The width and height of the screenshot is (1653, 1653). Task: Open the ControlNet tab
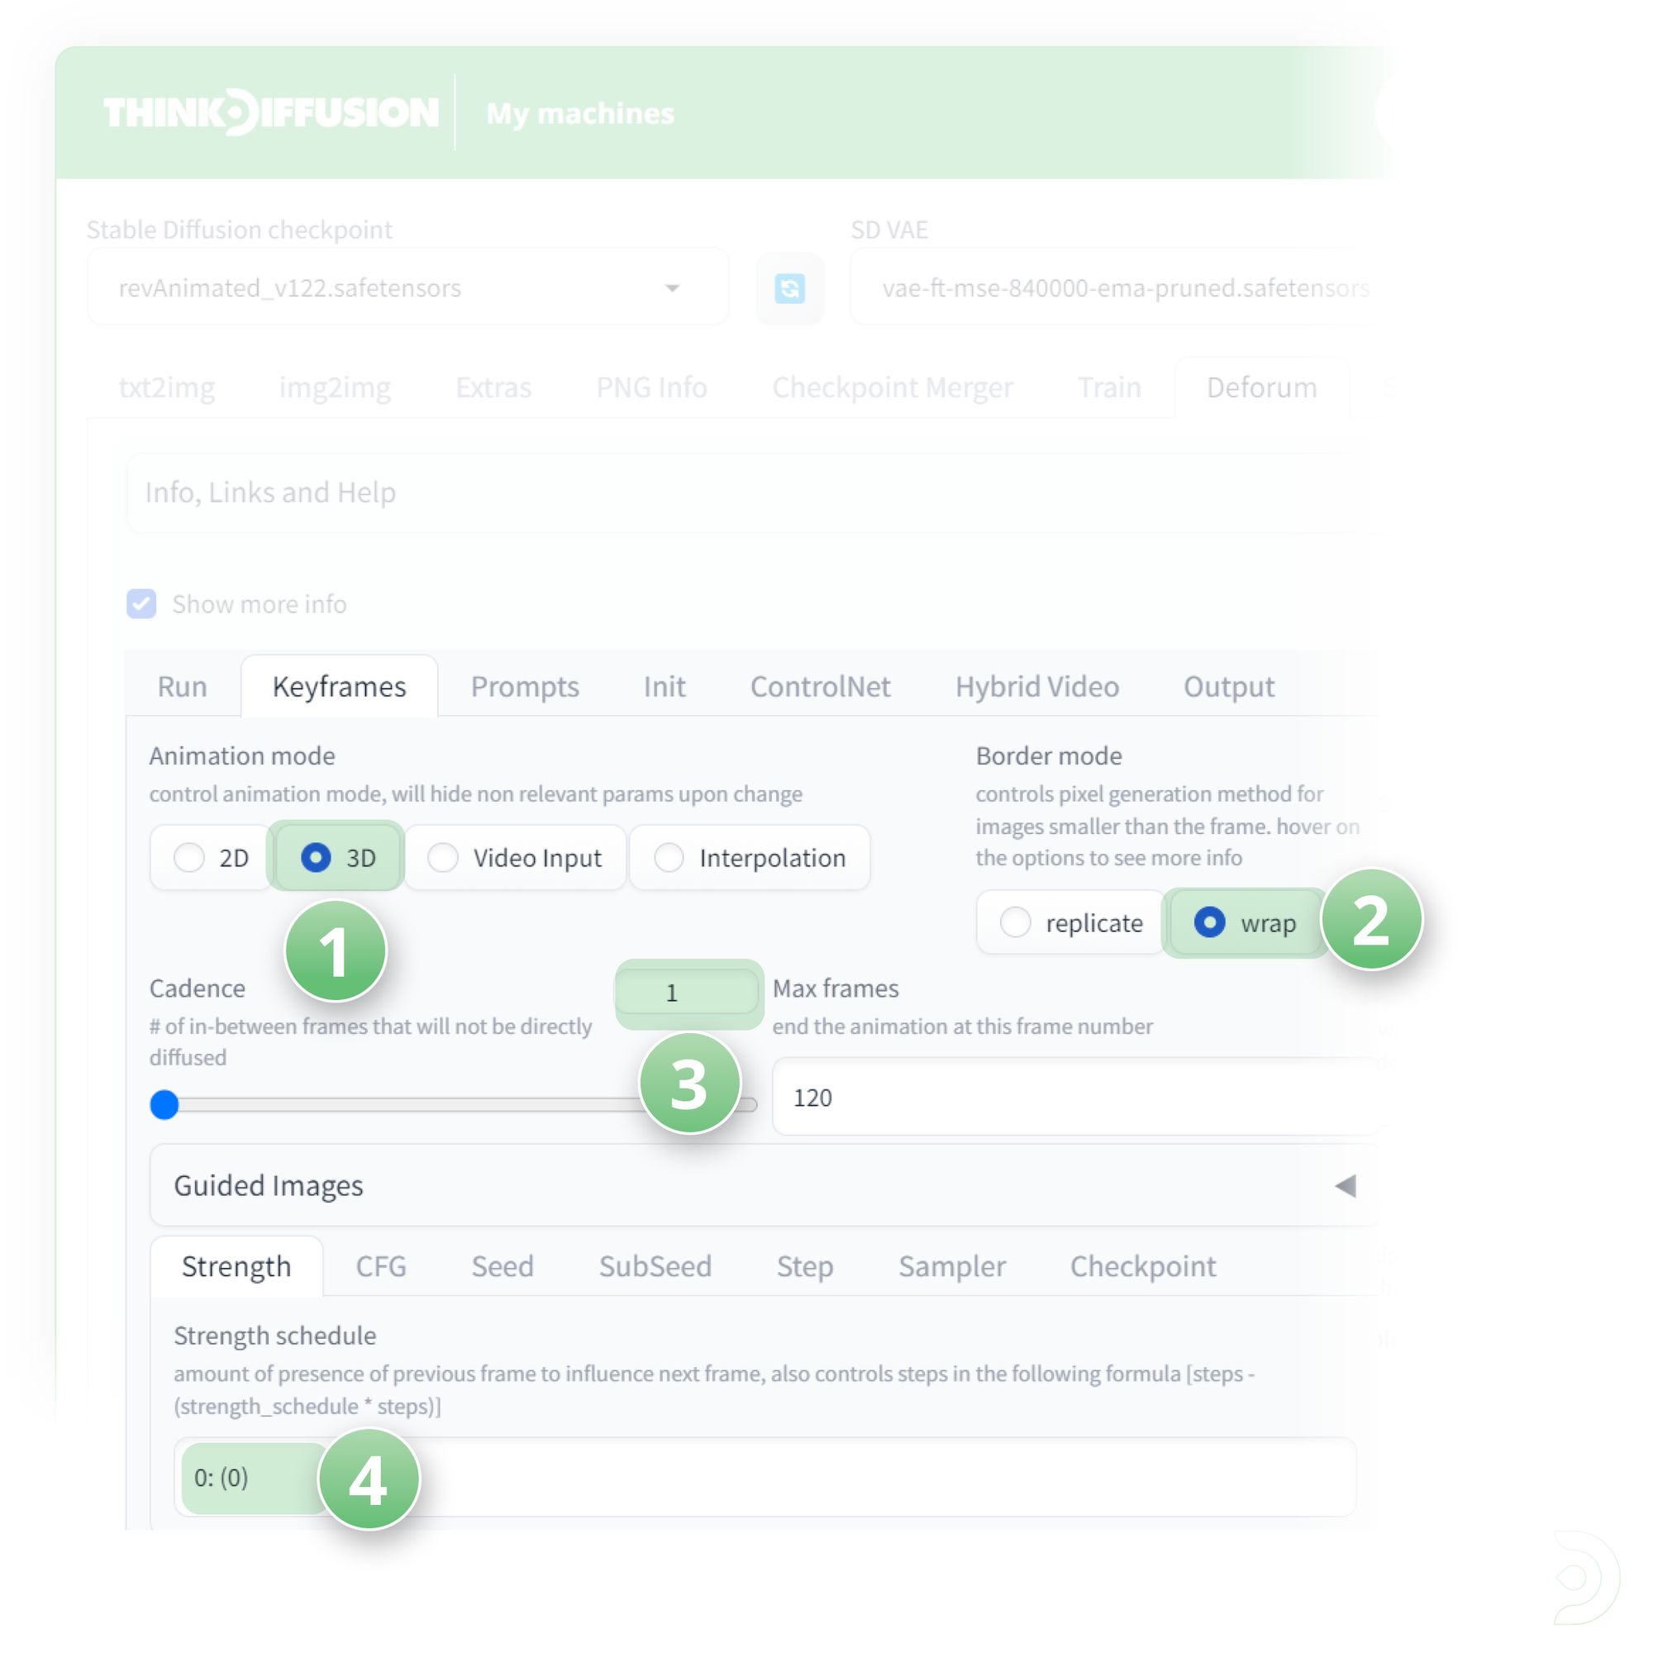(820, 686)
